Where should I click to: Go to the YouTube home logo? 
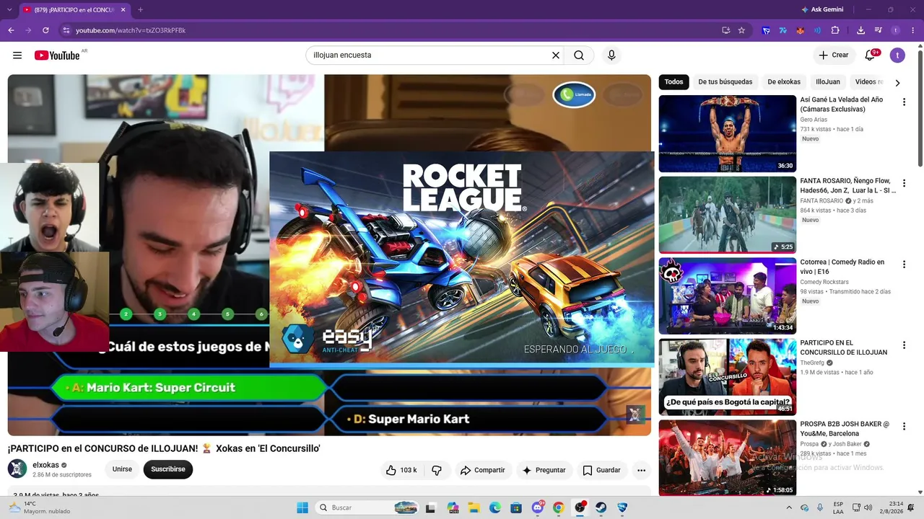point(57,56)
